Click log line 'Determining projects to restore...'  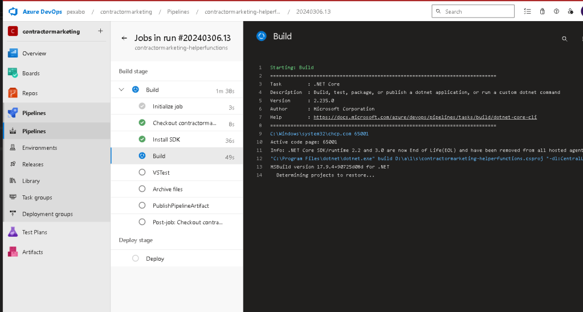click(x=325, y=175)
